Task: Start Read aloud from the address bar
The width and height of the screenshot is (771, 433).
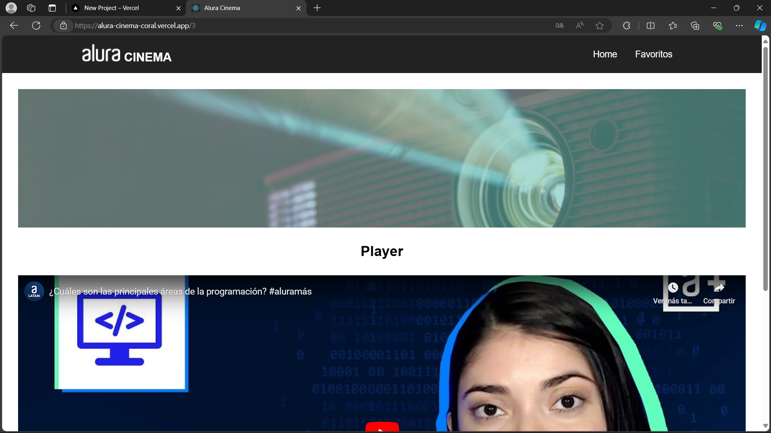Action: click(579, 26)
